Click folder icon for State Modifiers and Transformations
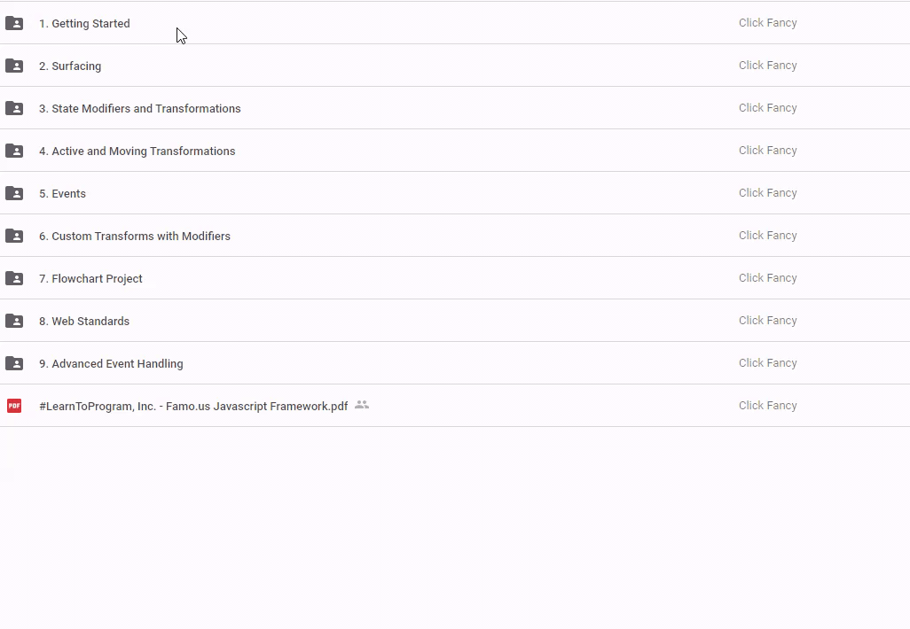The image size is (910, 629). (14, 108)
